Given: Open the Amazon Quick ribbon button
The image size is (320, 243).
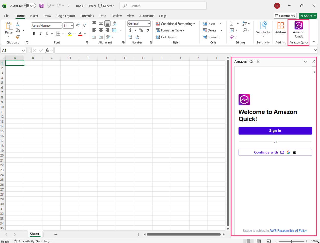Looking at the screenshot, I should pyautogui.click(x=298, y=30).
